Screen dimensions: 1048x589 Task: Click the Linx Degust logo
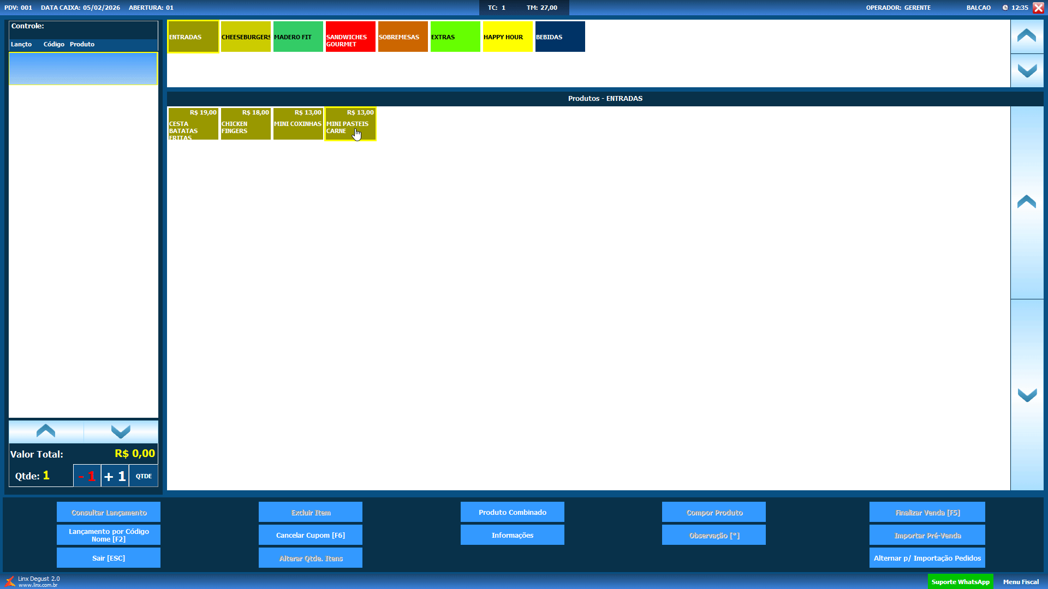[10, 581]
